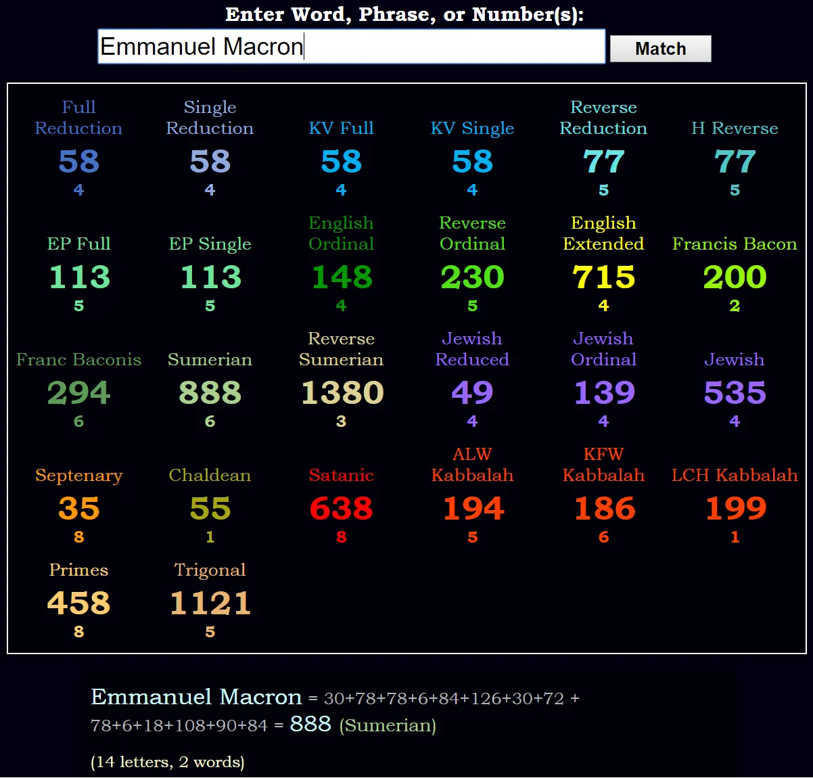Select the H Reverse cipher label

point(735,128)
